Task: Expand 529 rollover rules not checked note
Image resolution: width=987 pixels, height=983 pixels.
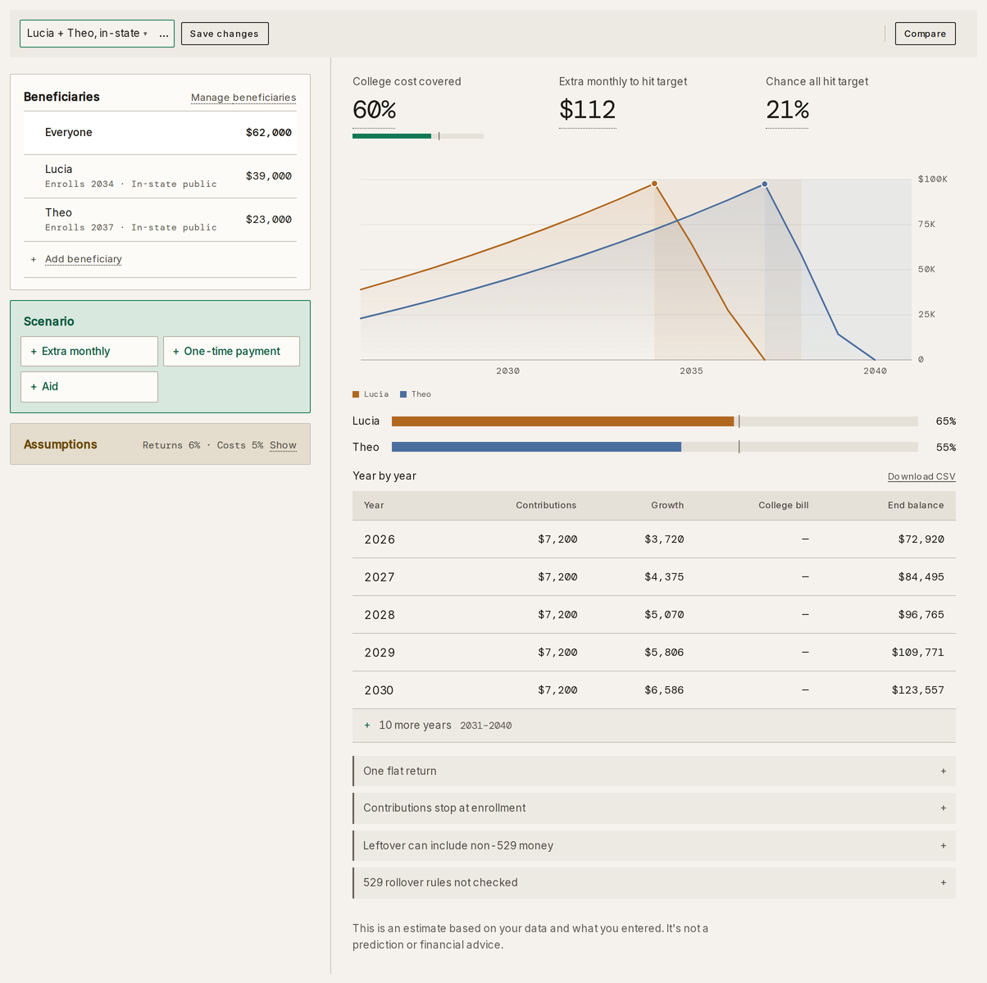Action: [x=654, y=883]
